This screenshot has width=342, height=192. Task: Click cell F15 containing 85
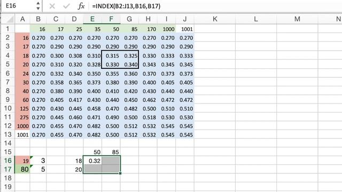point(111,152)
